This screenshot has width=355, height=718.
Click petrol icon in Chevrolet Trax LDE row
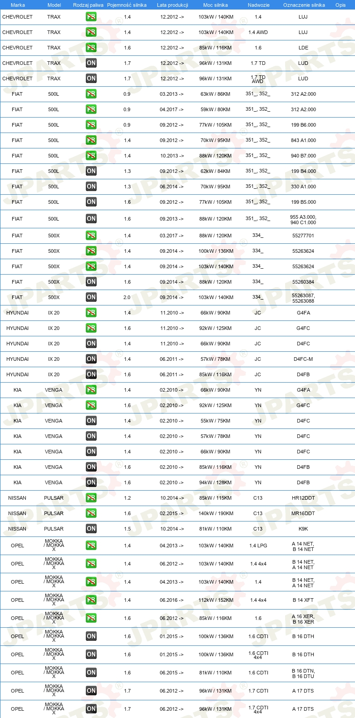pos(91,48)
